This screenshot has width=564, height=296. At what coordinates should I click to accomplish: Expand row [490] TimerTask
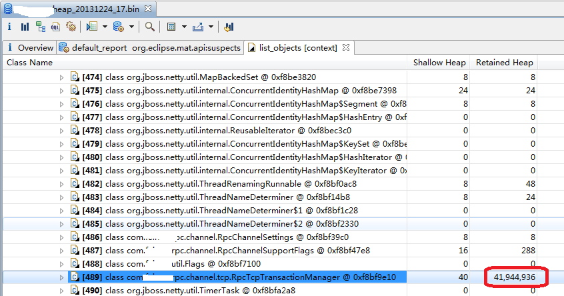point(61,291)
